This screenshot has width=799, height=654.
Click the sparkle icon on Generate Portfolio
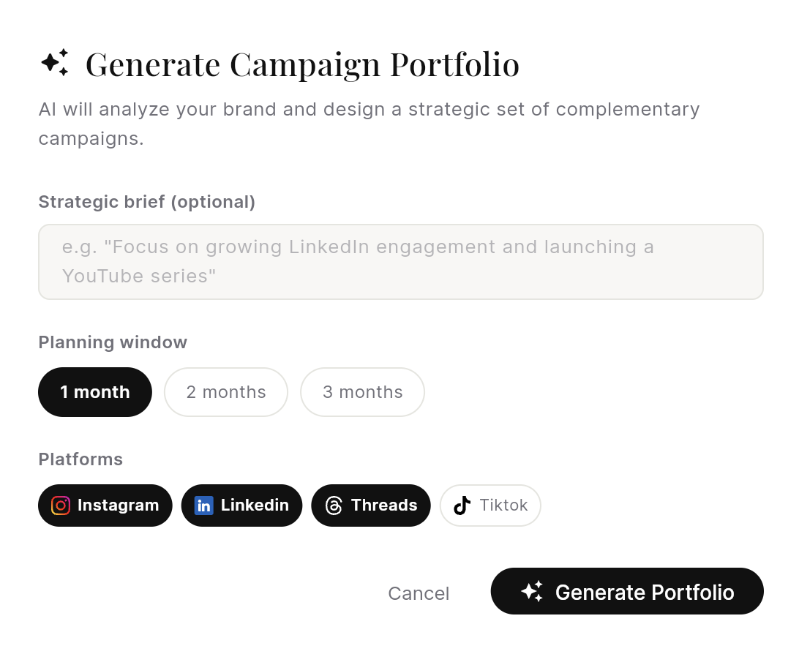[533, 590]
